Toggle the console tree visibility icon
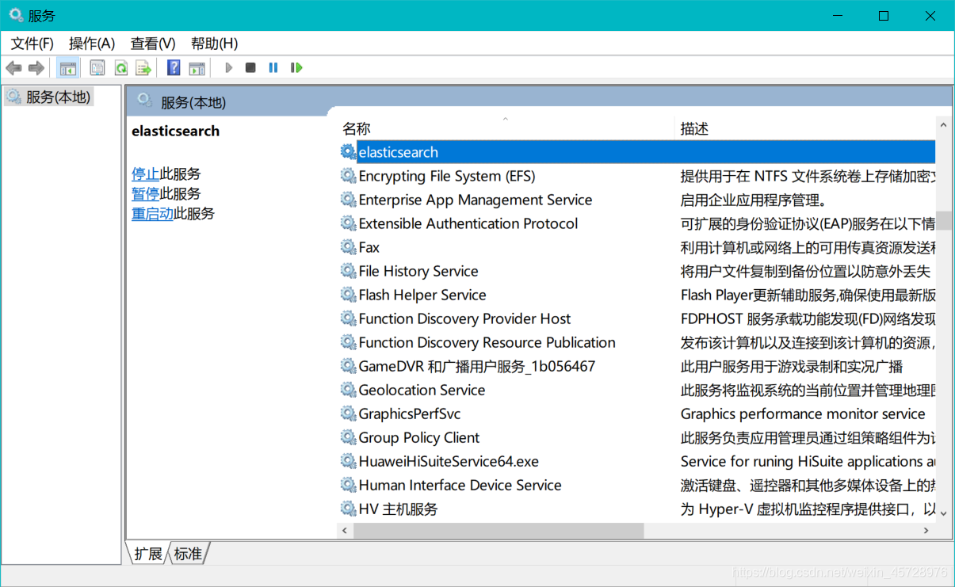 click(x=67, y=67)
